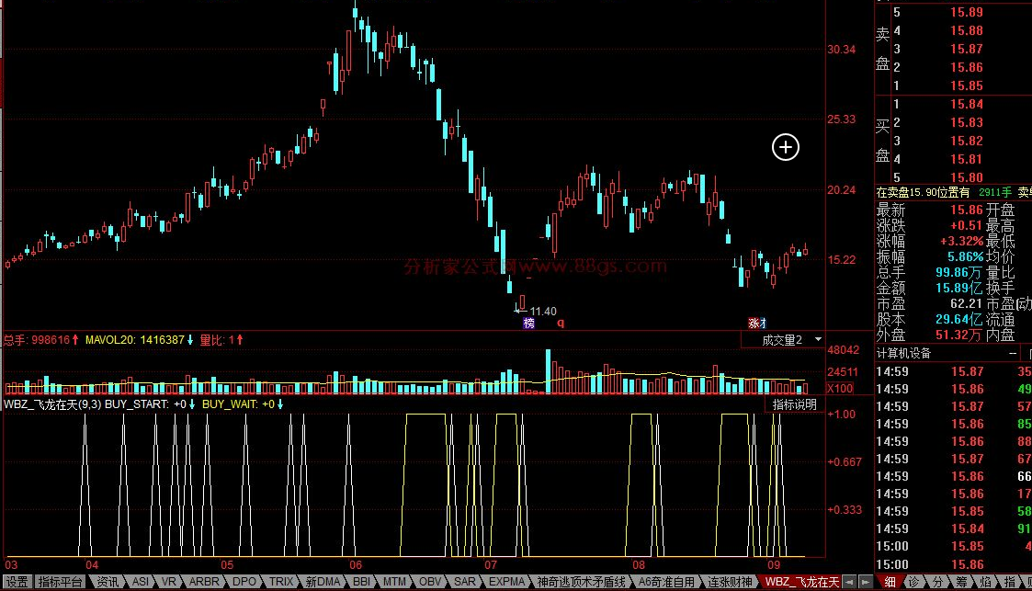The width and height of the screenshot is (1032, 591).
Task: Click the 指标说明 button
Action: [794, 404]
